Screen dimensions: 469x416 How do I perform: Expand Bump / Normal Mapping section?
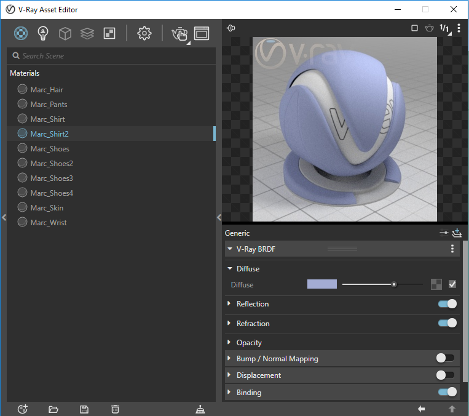click(229, 358)
